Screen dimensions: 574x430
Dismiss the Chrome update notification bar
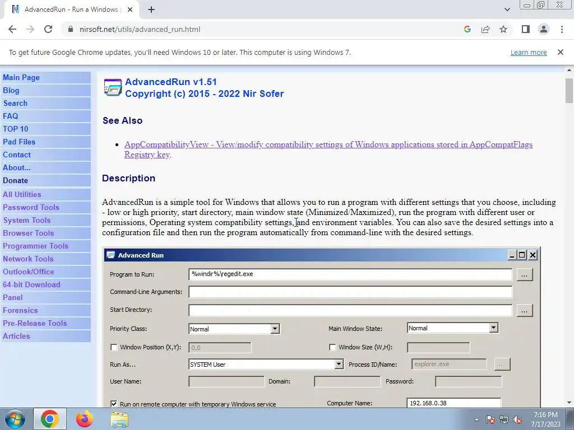pyautogui.click(x=560, y=52)
